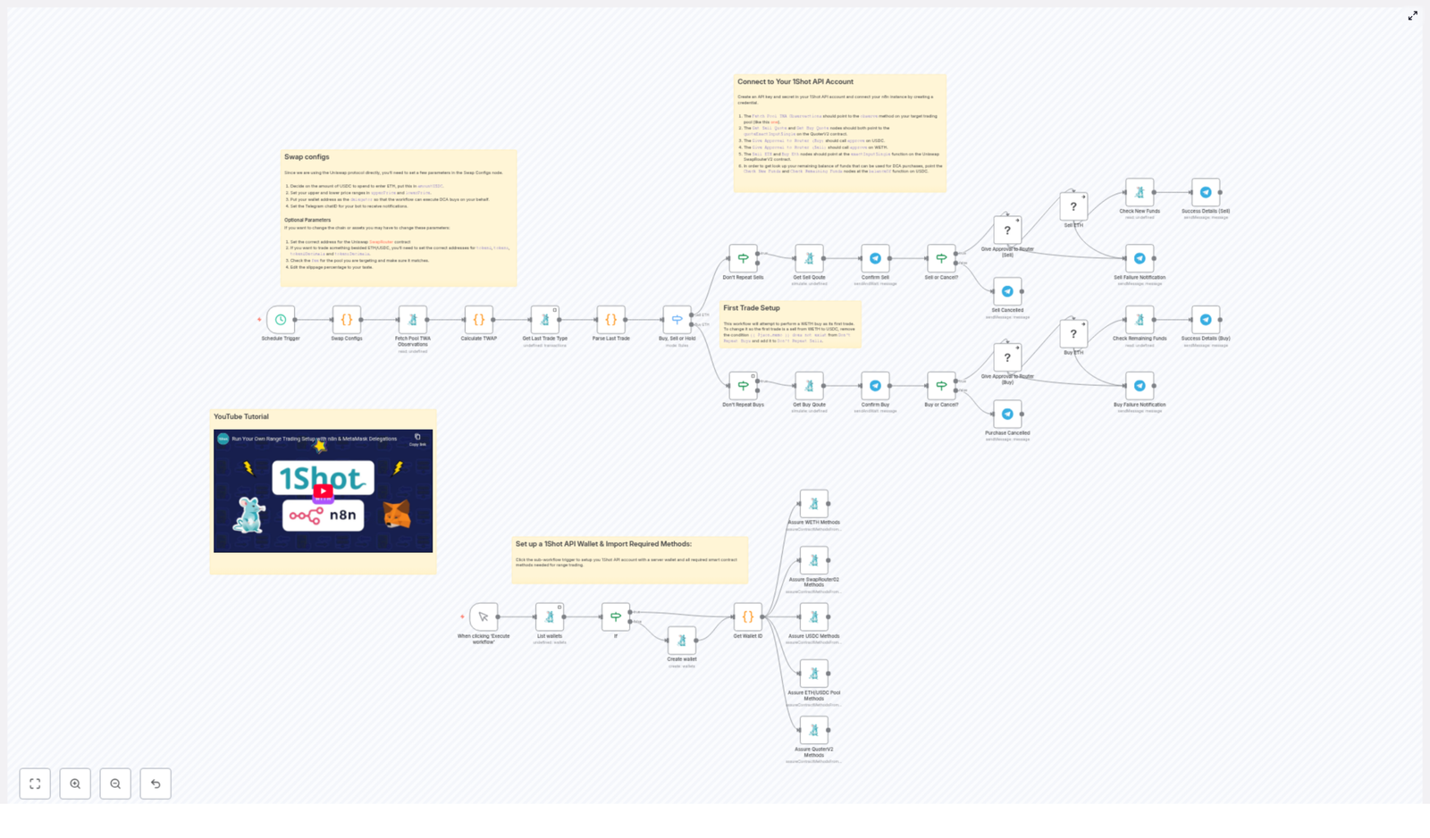Screen dimensions: 1430x838
Task: Click the Get Wallet ID code node
Action: point(746,616)
